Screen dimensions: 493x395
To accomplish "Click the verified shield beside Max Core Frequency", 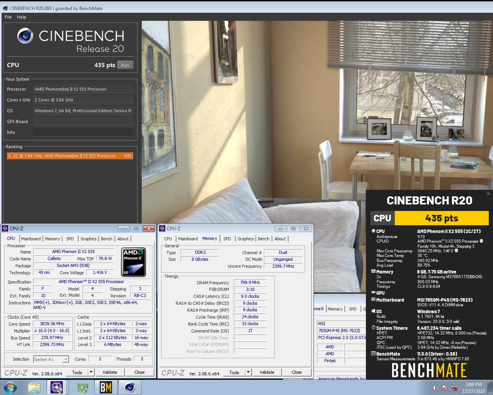I will [457, 251].
